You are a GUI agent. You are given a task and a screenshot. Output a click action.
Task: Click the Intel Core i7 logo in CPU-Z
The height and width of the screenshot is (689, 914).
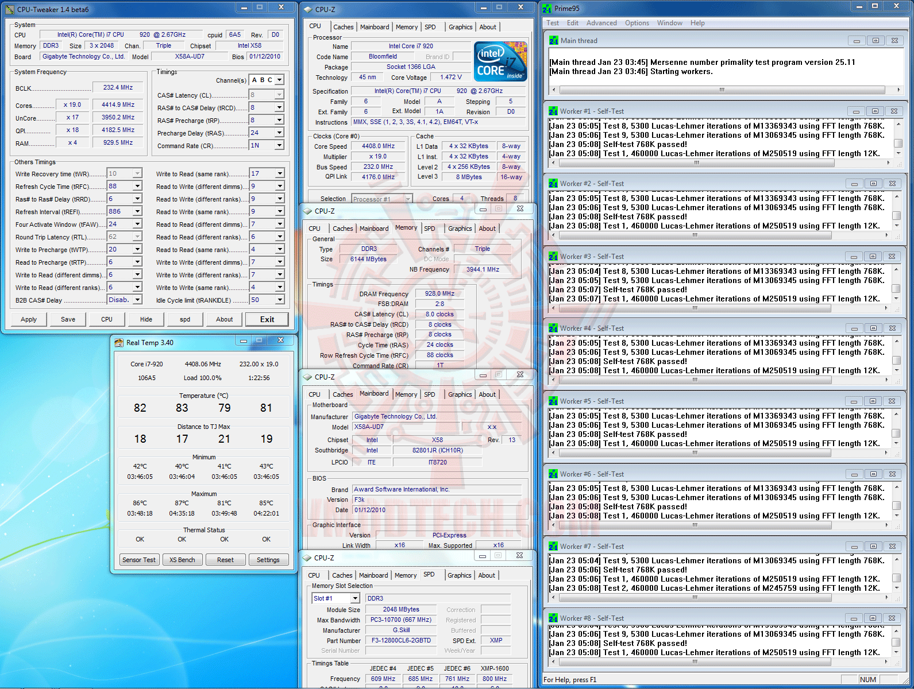click(500, 61)
